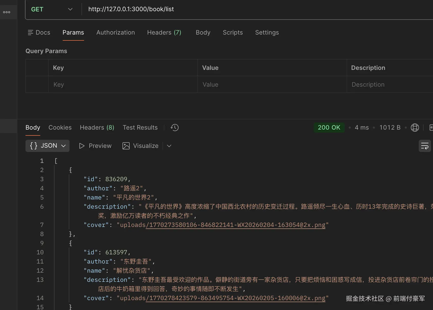Open the Docs panel
The width and height of the screenshot is (433, 310).
coord(39,33)
